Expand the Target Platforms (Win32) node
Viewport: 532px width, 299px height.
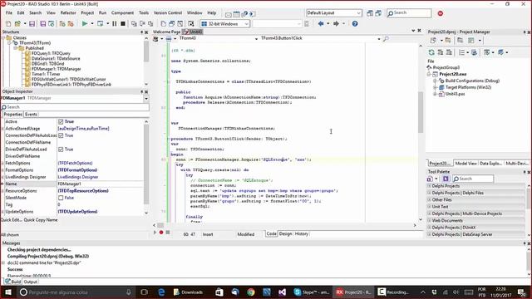pyautogui.click(x=435, y=87)
